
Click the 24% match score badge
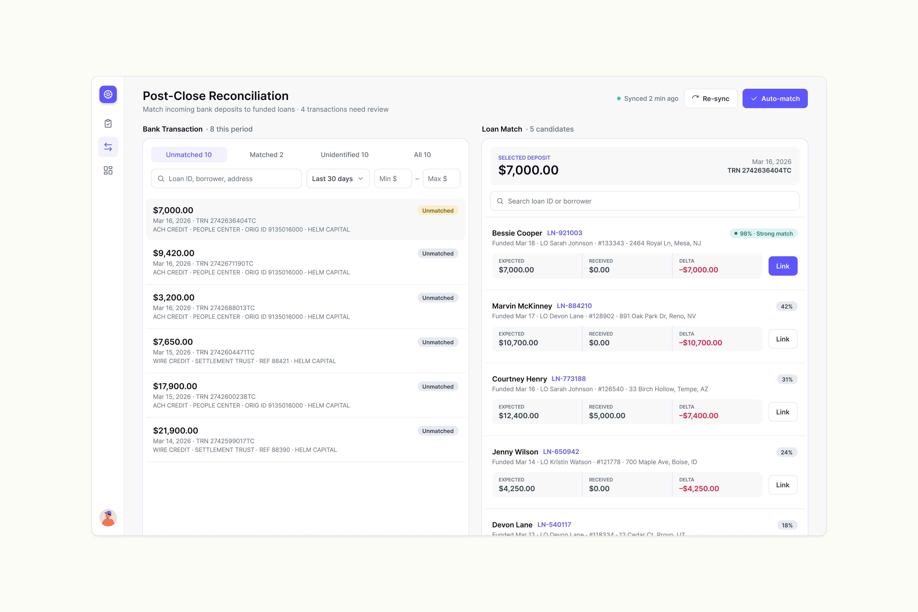click(786, 453)
